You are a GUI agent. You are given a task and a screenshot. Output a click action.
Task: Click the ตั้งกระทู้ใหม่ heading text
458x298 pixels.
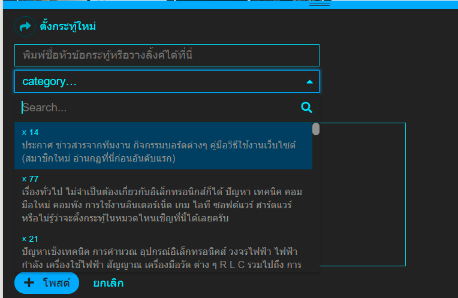[x=68, y=26]
